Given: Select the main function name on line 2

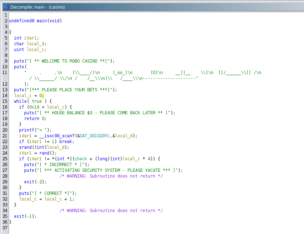Looking at the screenshot, I should pos(41,20).
